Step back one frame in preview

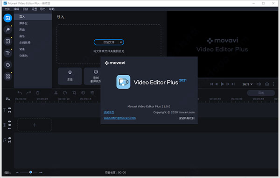pyautogui.click(x=217, y=84)
